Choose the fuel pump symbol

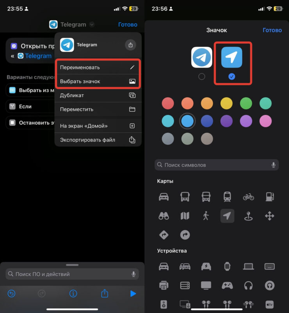(x=269, y=197)
